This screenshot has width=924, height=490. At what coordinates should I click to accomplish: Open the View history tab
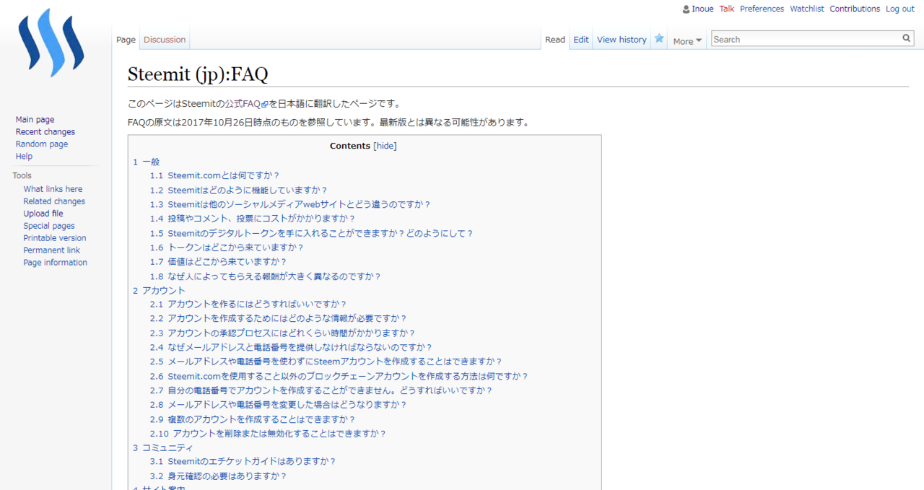point(622,40)
